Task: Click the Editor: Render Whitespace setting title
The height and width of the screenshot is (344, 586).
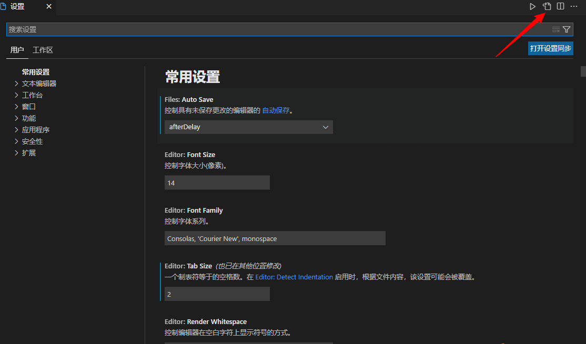Action: pyautogui.click(x=206, y=321)
